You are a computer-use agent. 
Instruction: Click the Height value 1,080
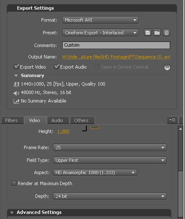[64, 131]
